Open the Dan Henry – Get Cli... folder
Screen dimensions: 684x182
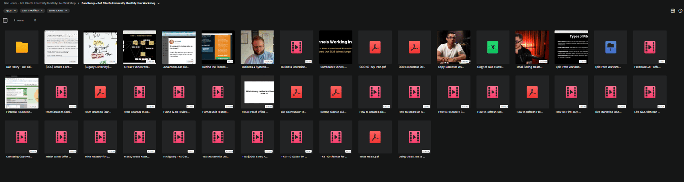[x=22, y=47]
